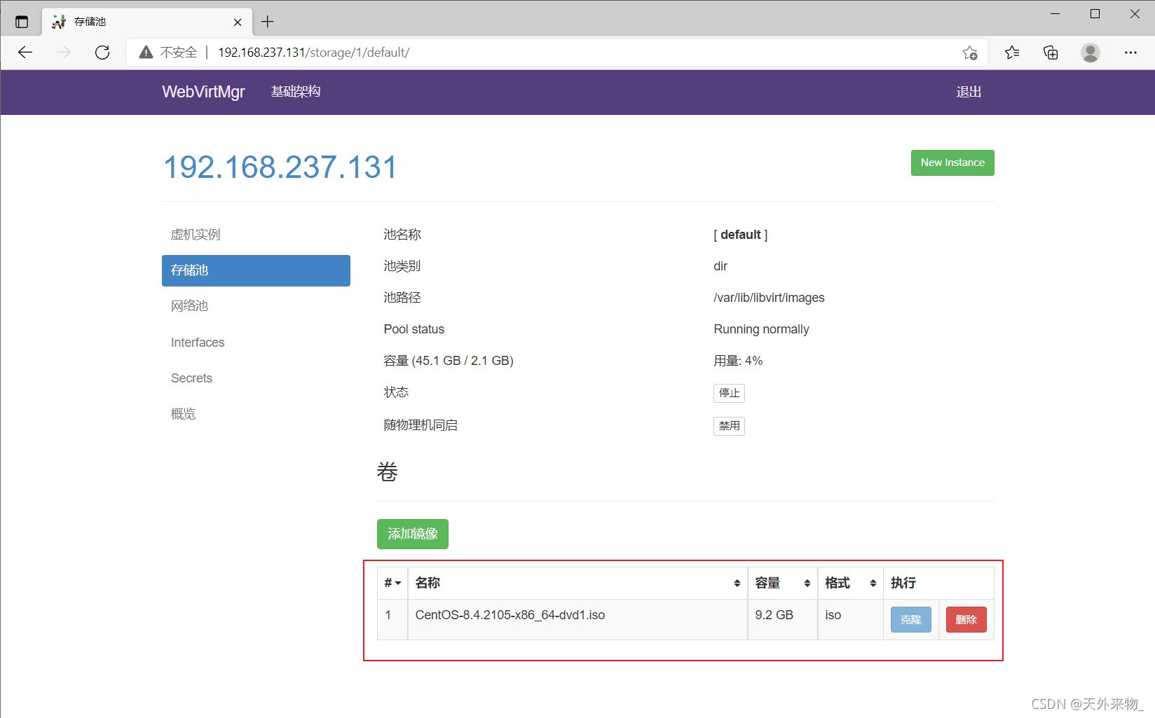Click the New Instance button
Viewport: 1155px width, 718px height.
tap(952, 163)
